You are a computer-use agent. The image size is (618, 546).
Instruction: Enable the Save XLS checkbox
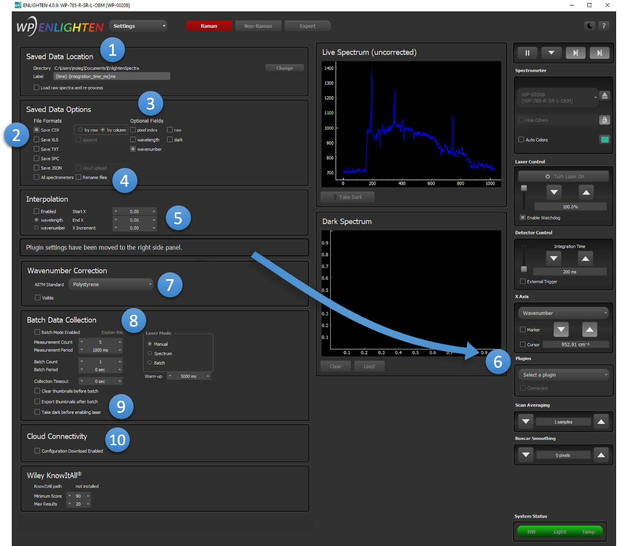37,140
